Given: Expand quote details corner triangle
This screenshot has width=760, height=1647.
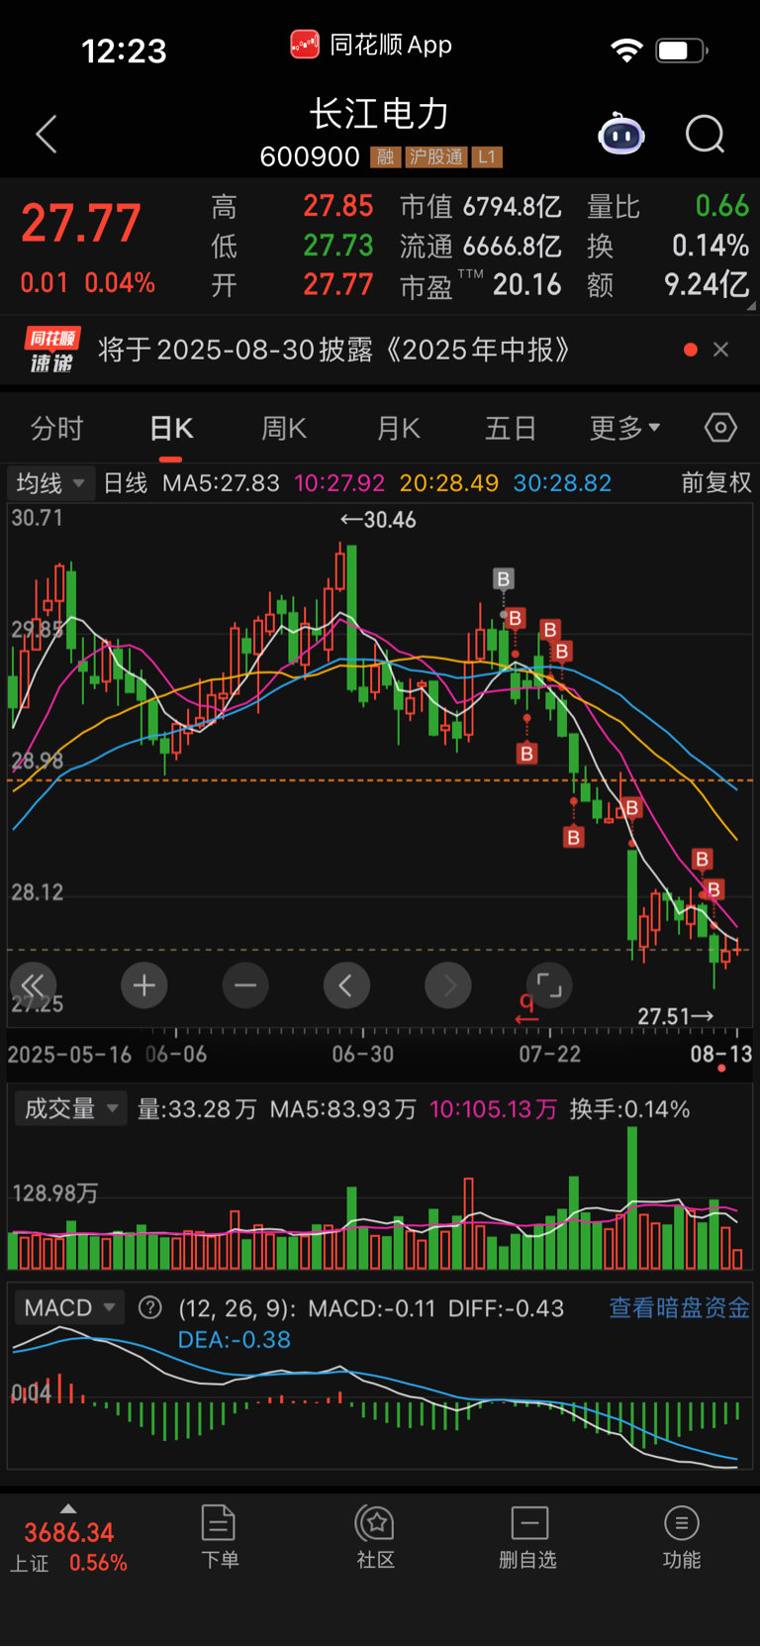Looking at the screenshot, I should click(751, 306).
